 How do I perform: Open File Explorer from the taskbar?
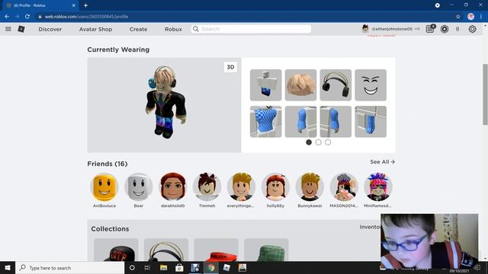coord(163,267)
